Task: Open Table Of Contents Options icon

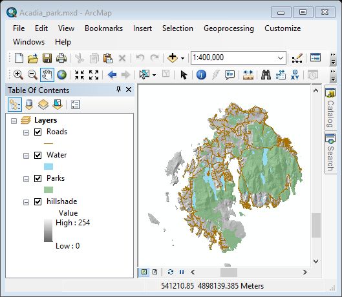Action: (75, 105)
